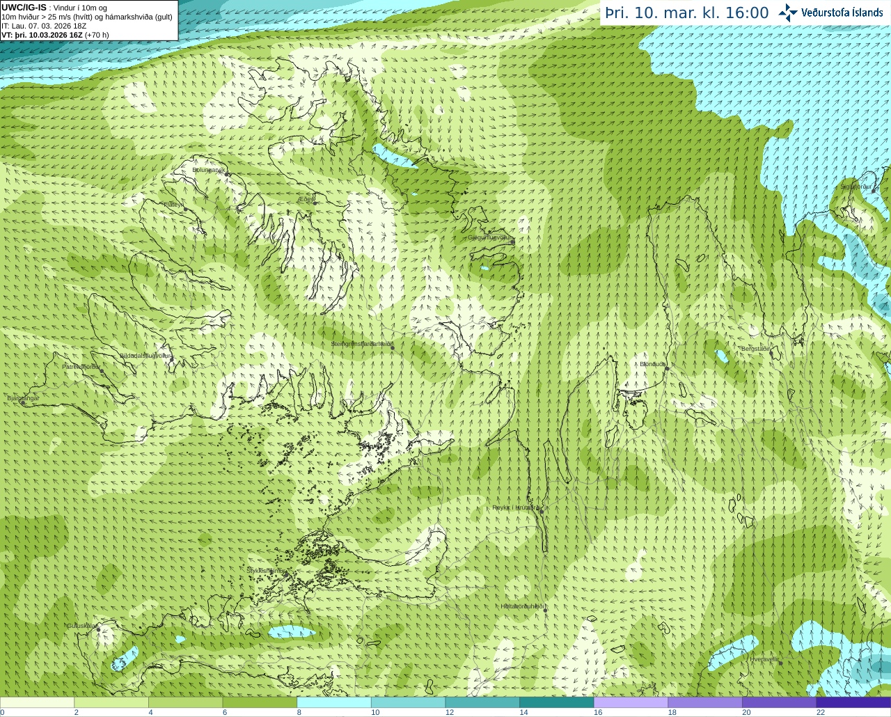891x717 pixels.
Task: Click the 12–14 m/s teal legend swatch
Action: [x=482, y=702]
